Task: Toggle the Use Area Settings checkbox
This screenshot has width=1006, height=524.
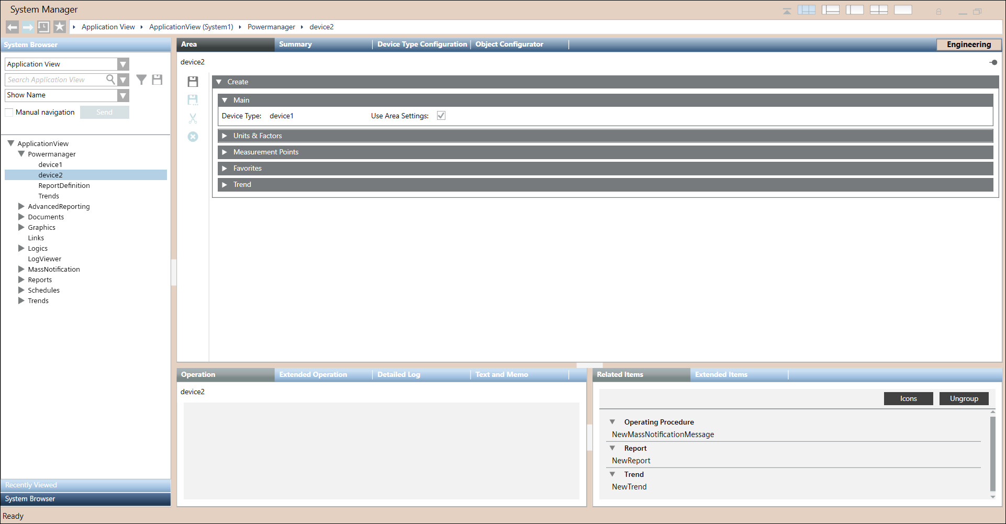Action: tap(441, 116)
